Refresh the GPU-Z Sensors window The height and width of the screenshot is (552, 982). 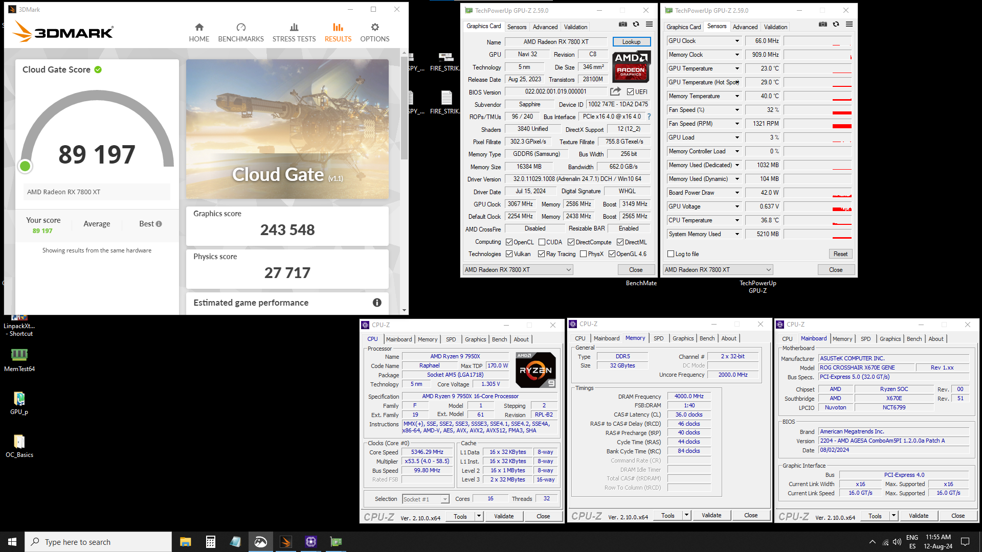tap(836, 24)
